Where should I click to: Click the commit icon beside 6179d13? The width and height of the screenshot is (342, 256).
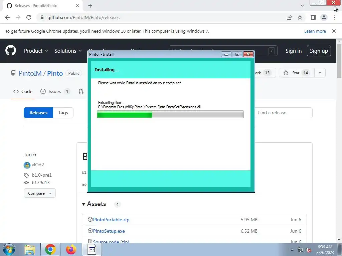pyautogui.click(x=26, y=183)
